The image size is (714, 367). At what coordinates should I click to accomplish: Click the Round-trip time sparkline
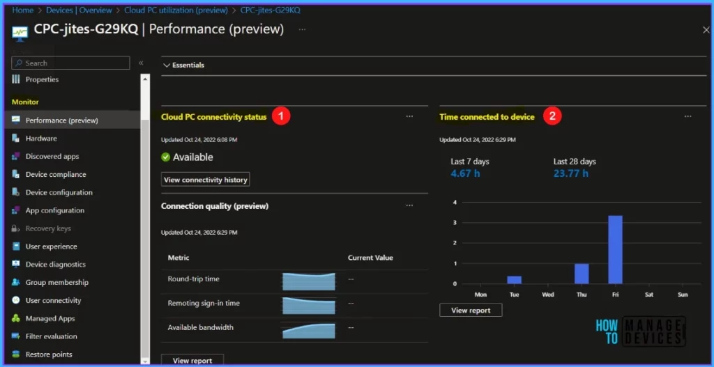pos(309,281)
